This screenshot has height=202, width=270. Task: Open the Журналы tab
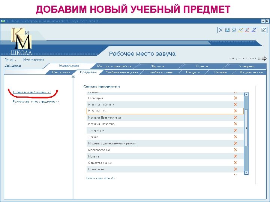pos(158,66)
